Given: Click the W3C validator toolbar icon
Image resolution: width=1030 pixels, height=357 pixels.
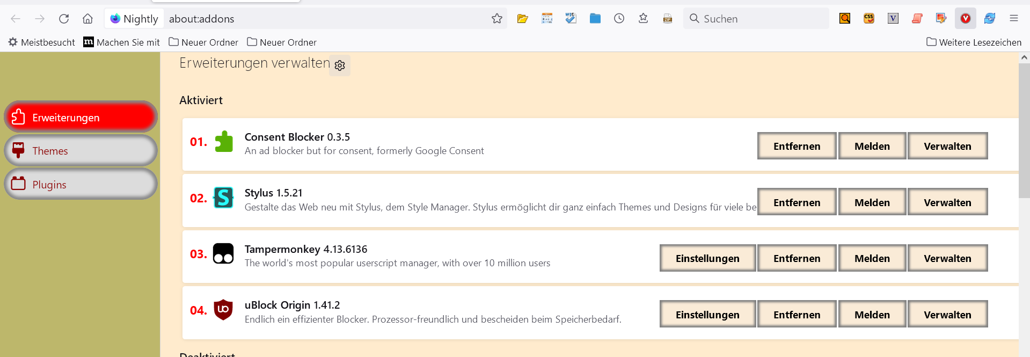Looking at the screenshot, I should click(571, 19).
